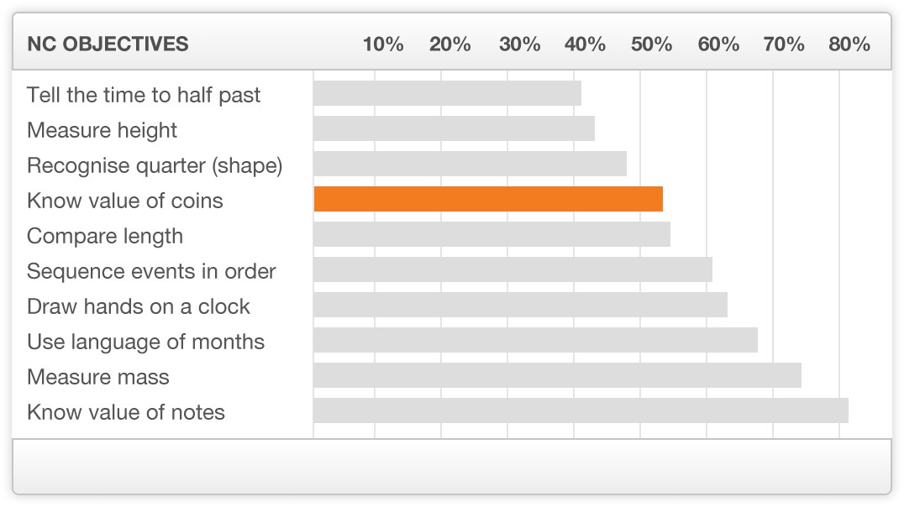Select the Know value of notes label
904x507 pixels.
click(x=126, y=412)
